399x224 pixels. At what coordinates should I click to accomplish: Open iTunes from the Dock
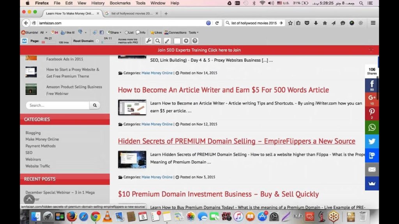click(x=238, y=217)
